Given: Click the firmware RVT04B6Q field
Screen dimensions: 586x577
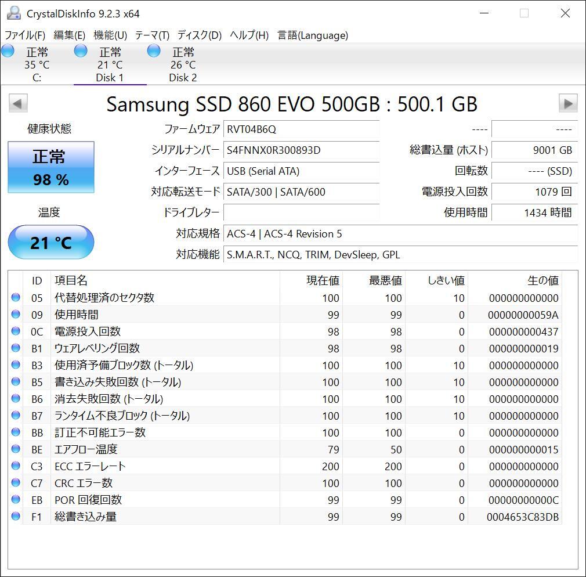Looking at the screenshot, I should click(x=301, y=129).
